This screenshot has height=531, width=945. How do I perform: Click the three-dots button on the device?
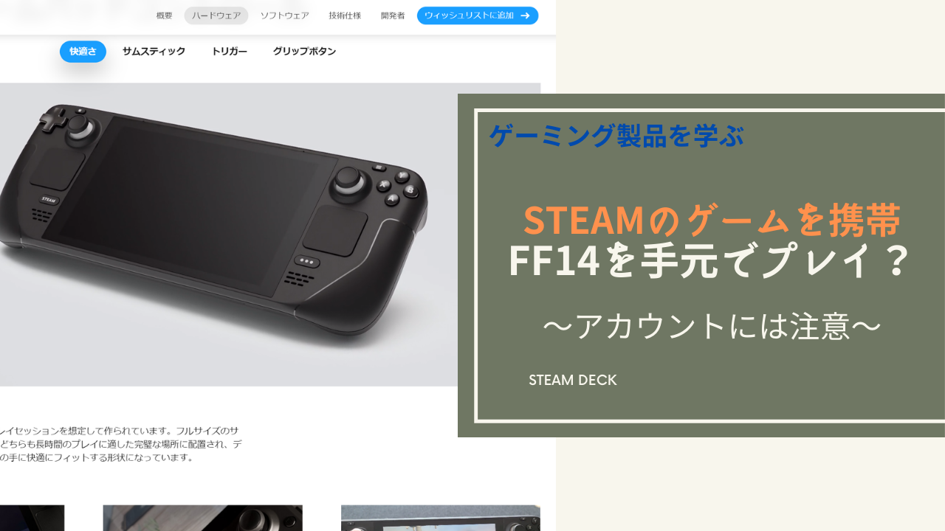coord(306,261)
